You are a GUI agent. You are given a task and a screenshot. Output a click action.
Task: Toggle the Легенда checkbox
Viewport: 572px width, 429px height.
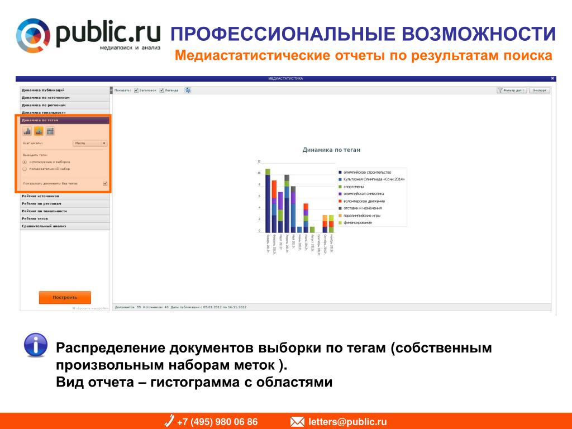tap(161, 90)
